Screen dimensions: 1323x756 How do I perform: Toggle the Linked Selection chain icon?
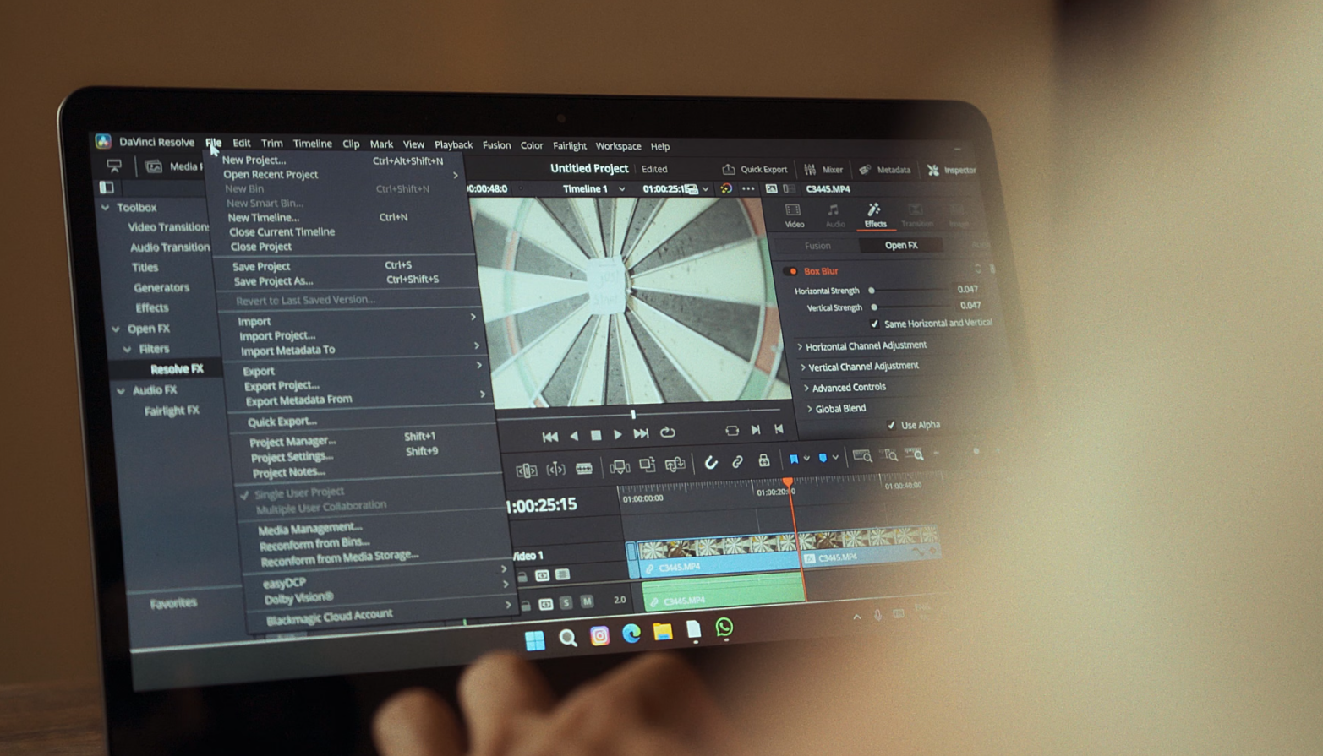click(737, 461)
